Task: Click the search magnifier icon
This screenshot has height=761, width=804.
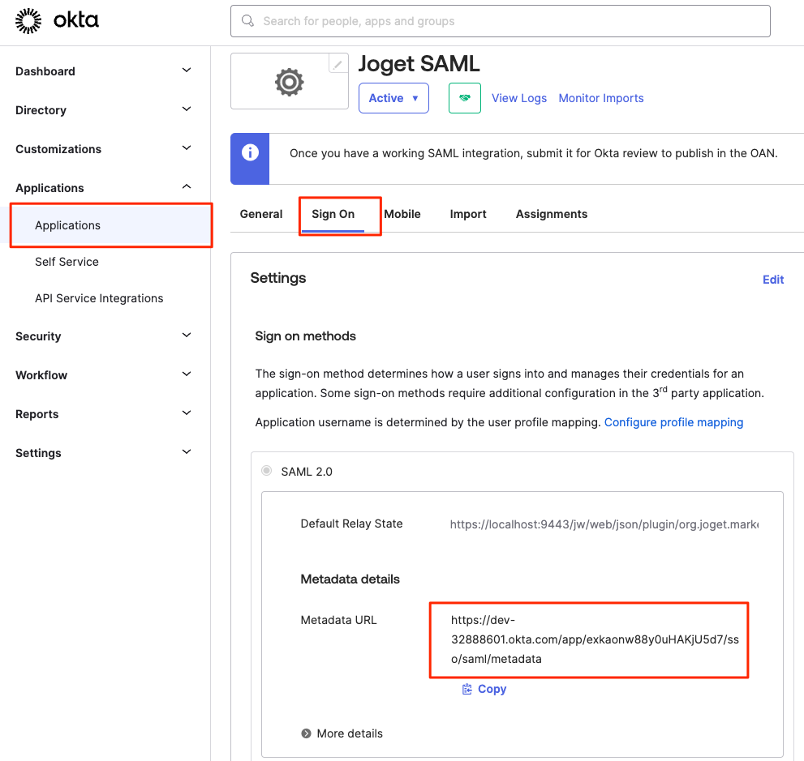Action: [x=247, y=20]
